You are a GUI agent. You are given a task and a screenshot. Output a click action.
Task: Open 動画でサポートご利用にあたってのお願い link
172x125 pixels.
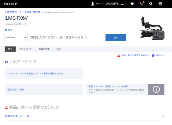pyautogui.click(x=109, y=87)
